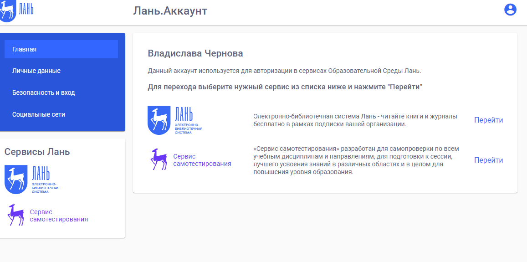Click the Сервис самотестирования label in the main panel
527x262 pixels.
(202, 160)
